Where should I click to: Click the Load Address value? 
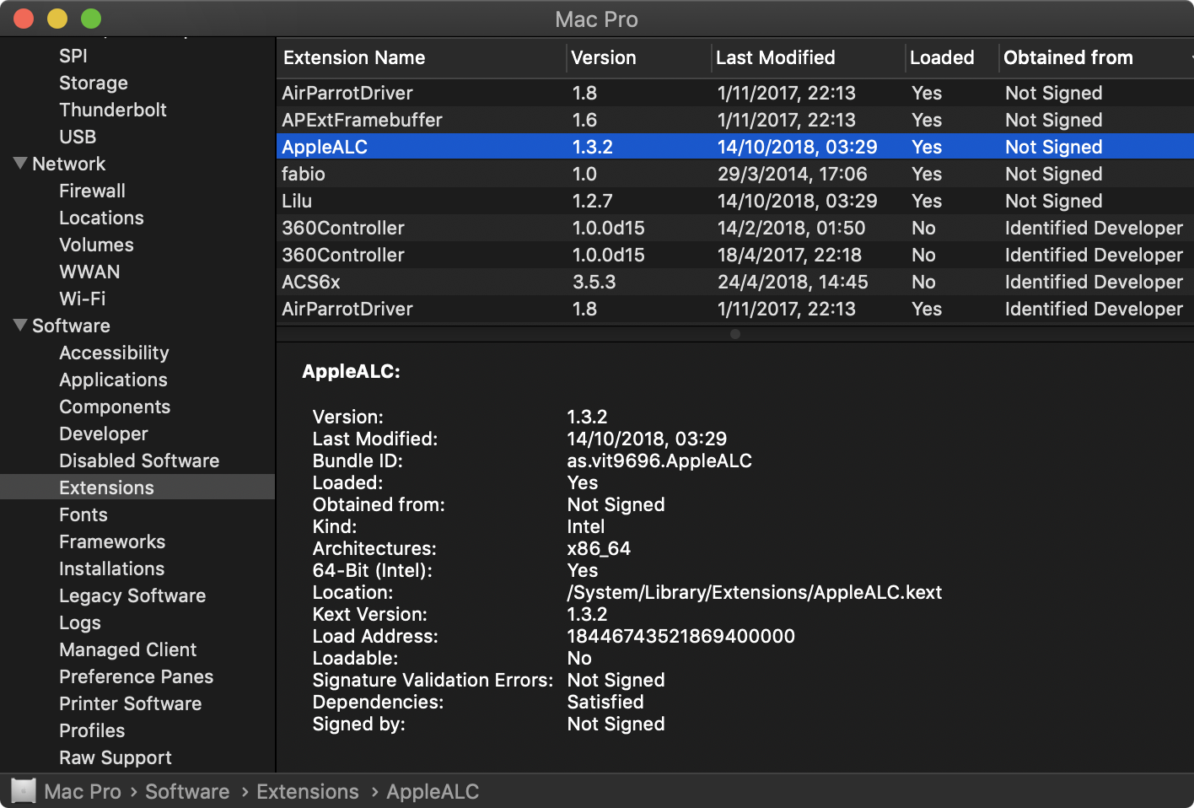[x=681, y=636]
